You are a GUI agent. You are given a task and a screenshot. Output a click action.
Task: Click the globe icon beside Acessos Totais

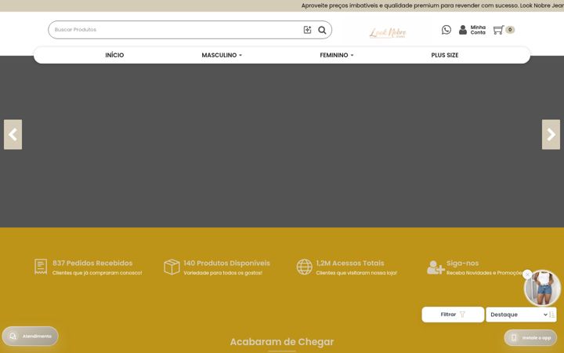click(304, 267)
